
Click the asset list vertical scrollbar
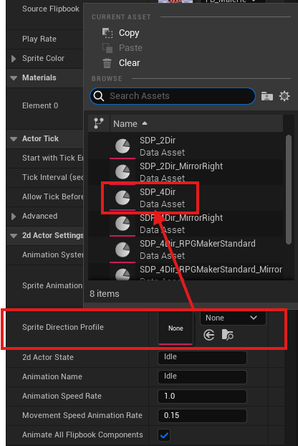click(289, 189)
